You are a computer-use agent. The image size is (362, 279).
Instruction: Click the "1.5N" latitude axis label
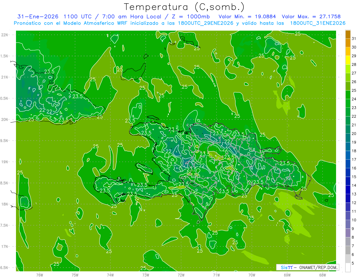click(x=4, y=56)
